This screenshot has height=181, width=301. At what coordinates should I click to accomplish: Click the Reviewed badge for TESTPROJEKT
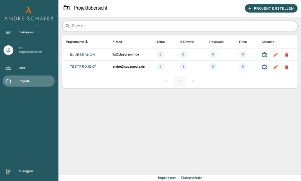tap(213, 66)
